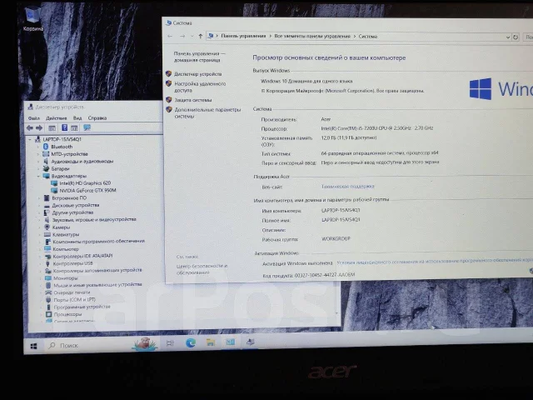
Task: Select the Мониторы category
Action: (66, 278)
